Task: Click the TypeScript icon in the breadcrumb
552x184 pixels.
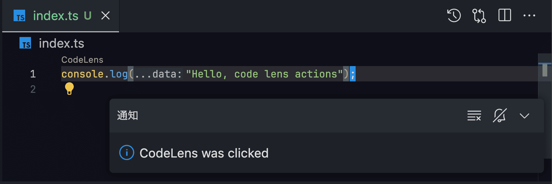Action: click(25, 43)
